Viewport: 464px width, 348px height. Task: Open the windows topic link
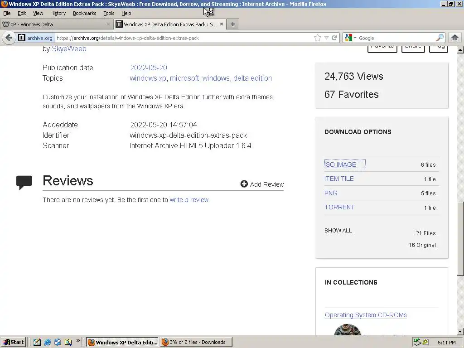(216, 78)
